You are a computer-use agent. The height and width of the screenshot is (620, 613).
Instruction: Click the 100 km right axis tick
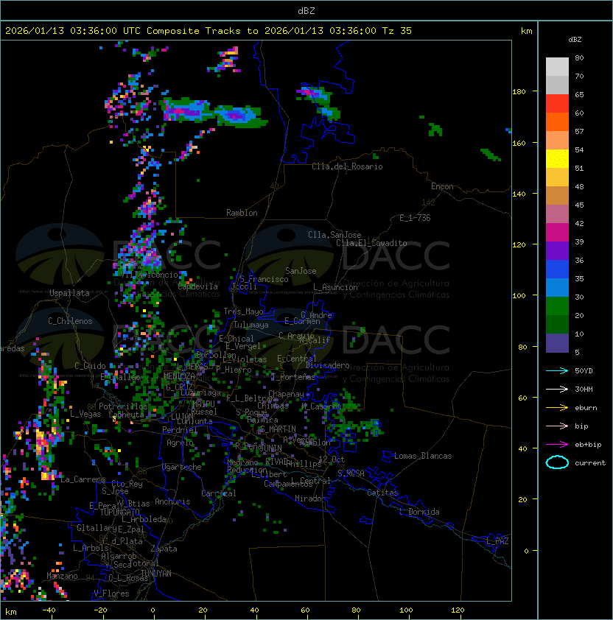519,295
